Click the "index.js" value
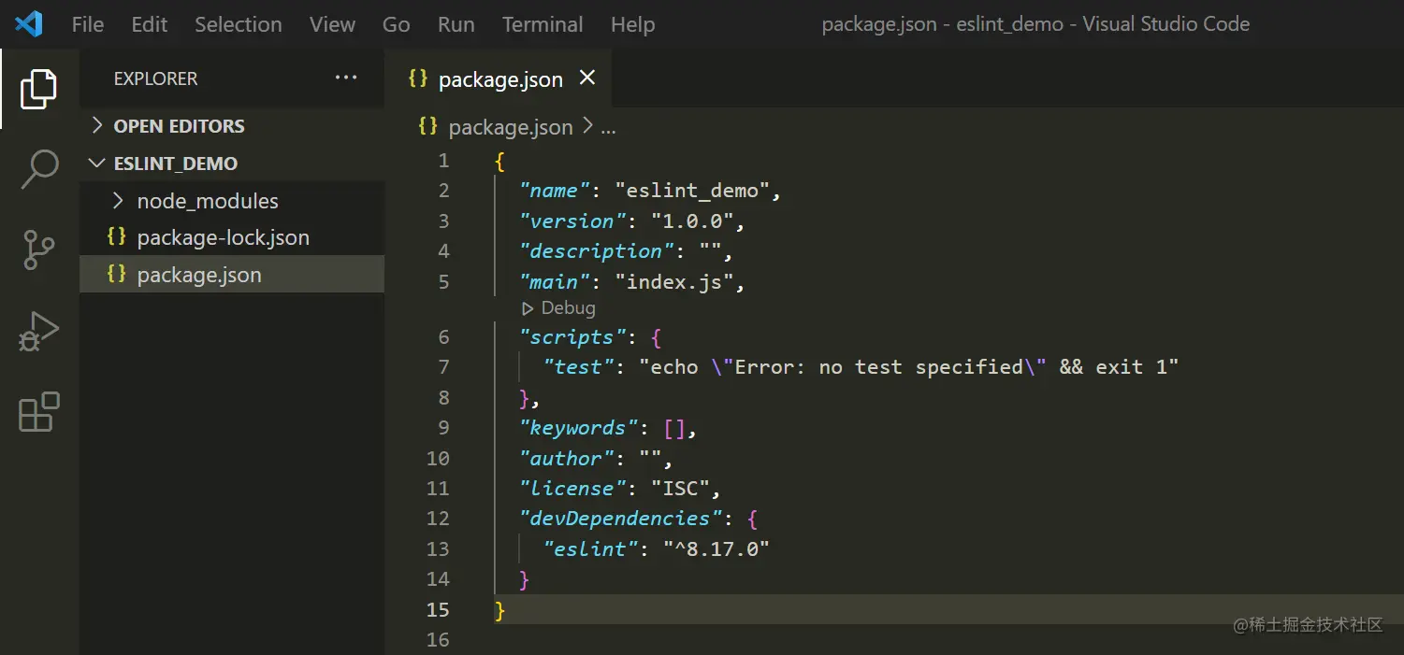 (x=674, y=281)
